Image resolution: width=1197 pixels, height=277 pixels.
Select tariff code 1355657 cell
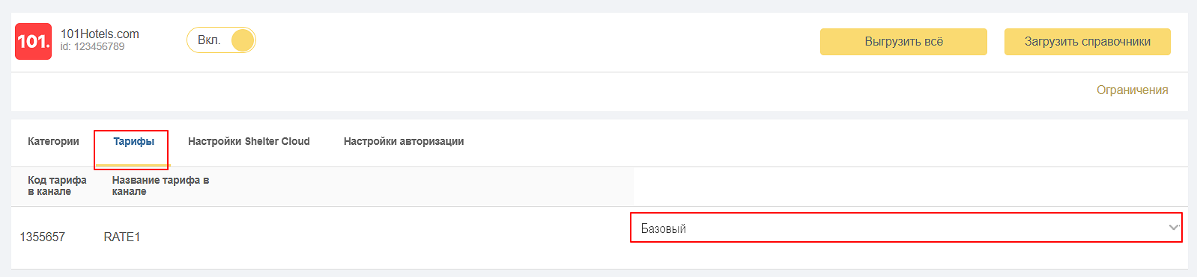(42, 237)
